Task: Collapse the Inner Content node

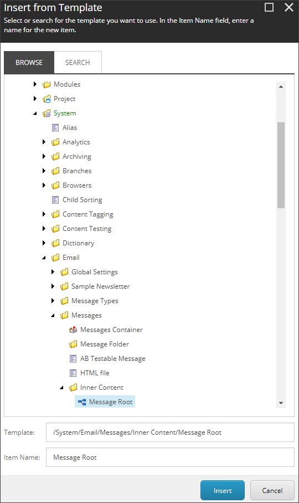Action: [x=62, y=388]
